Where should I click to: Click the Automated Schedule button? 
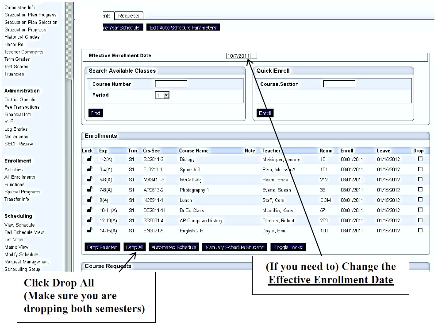coord(173,247)
